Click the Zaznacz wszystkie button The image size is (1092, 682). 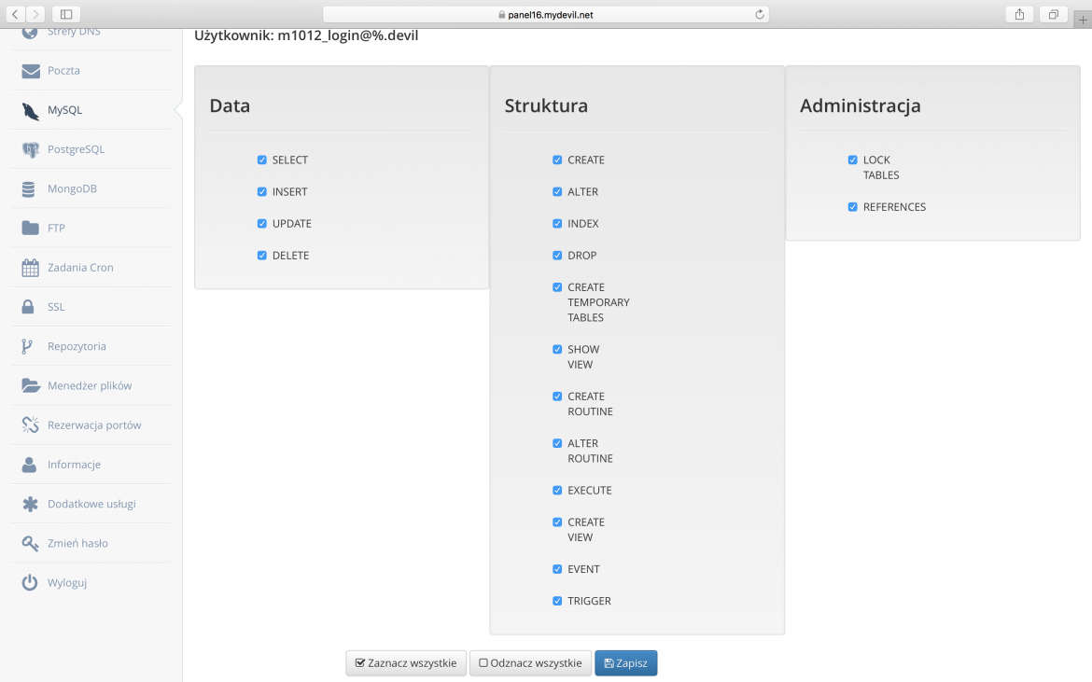405,662
